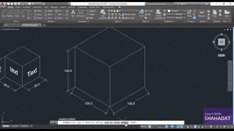Open the ByLayer object color dropdown
Viewport: 234px width, 131px height.
coord(177,11)
